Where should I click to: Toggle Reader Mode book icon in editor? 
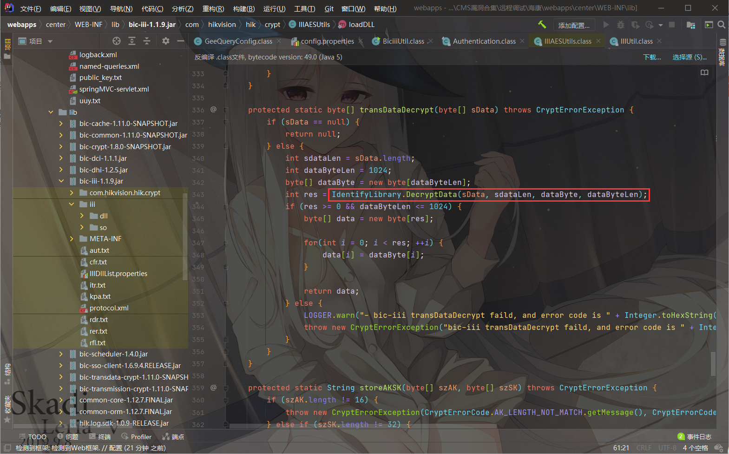(704, 72)
